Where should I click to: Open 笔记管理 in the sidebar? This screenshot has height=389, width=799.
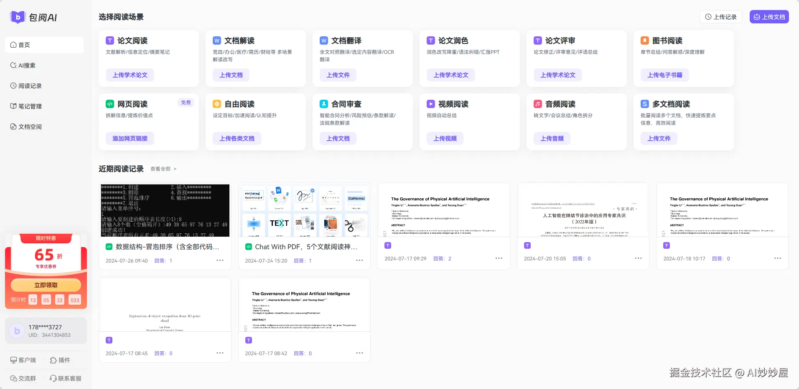coord(44,106)
